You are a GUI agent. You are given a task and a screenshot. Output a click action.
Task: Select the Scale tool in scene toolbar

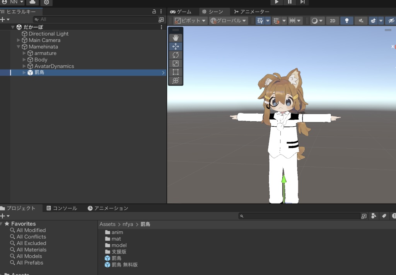point(176,63)
